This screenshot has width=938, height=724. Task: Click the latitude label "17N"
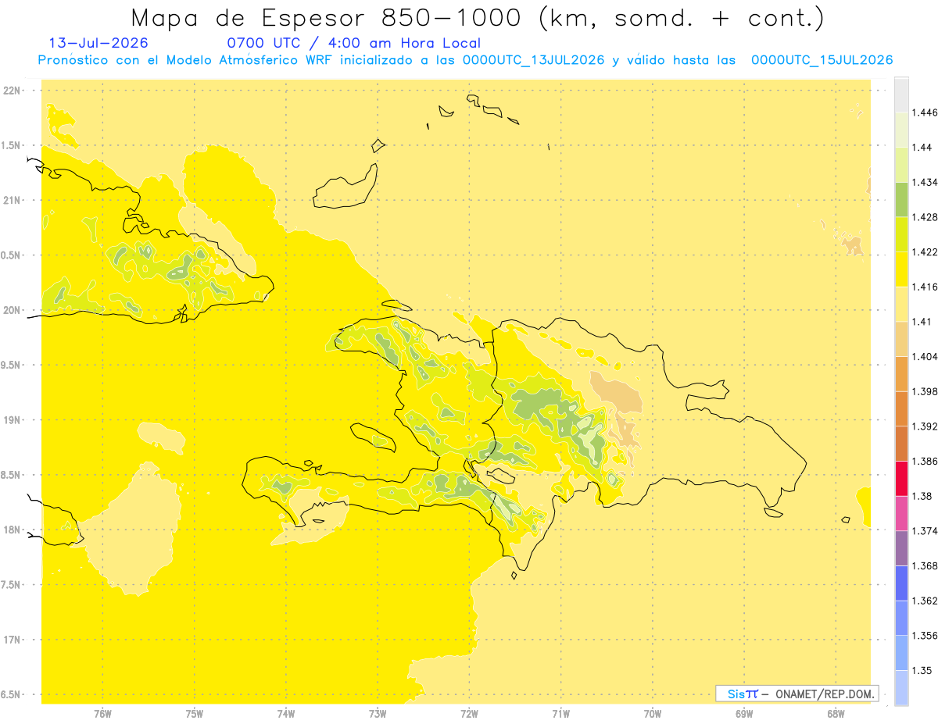[x=11, y=640]
